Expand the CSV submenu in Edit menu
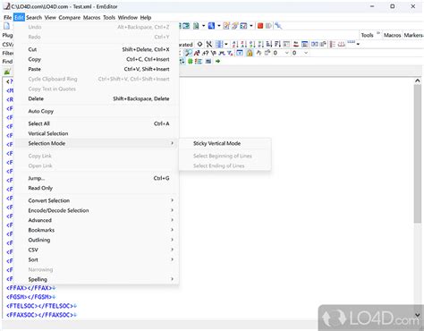This screenshot has height=331, width=424. point(97,250)
